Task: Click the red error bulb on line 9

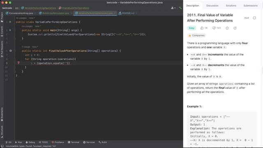Action: tap(18, 63)
